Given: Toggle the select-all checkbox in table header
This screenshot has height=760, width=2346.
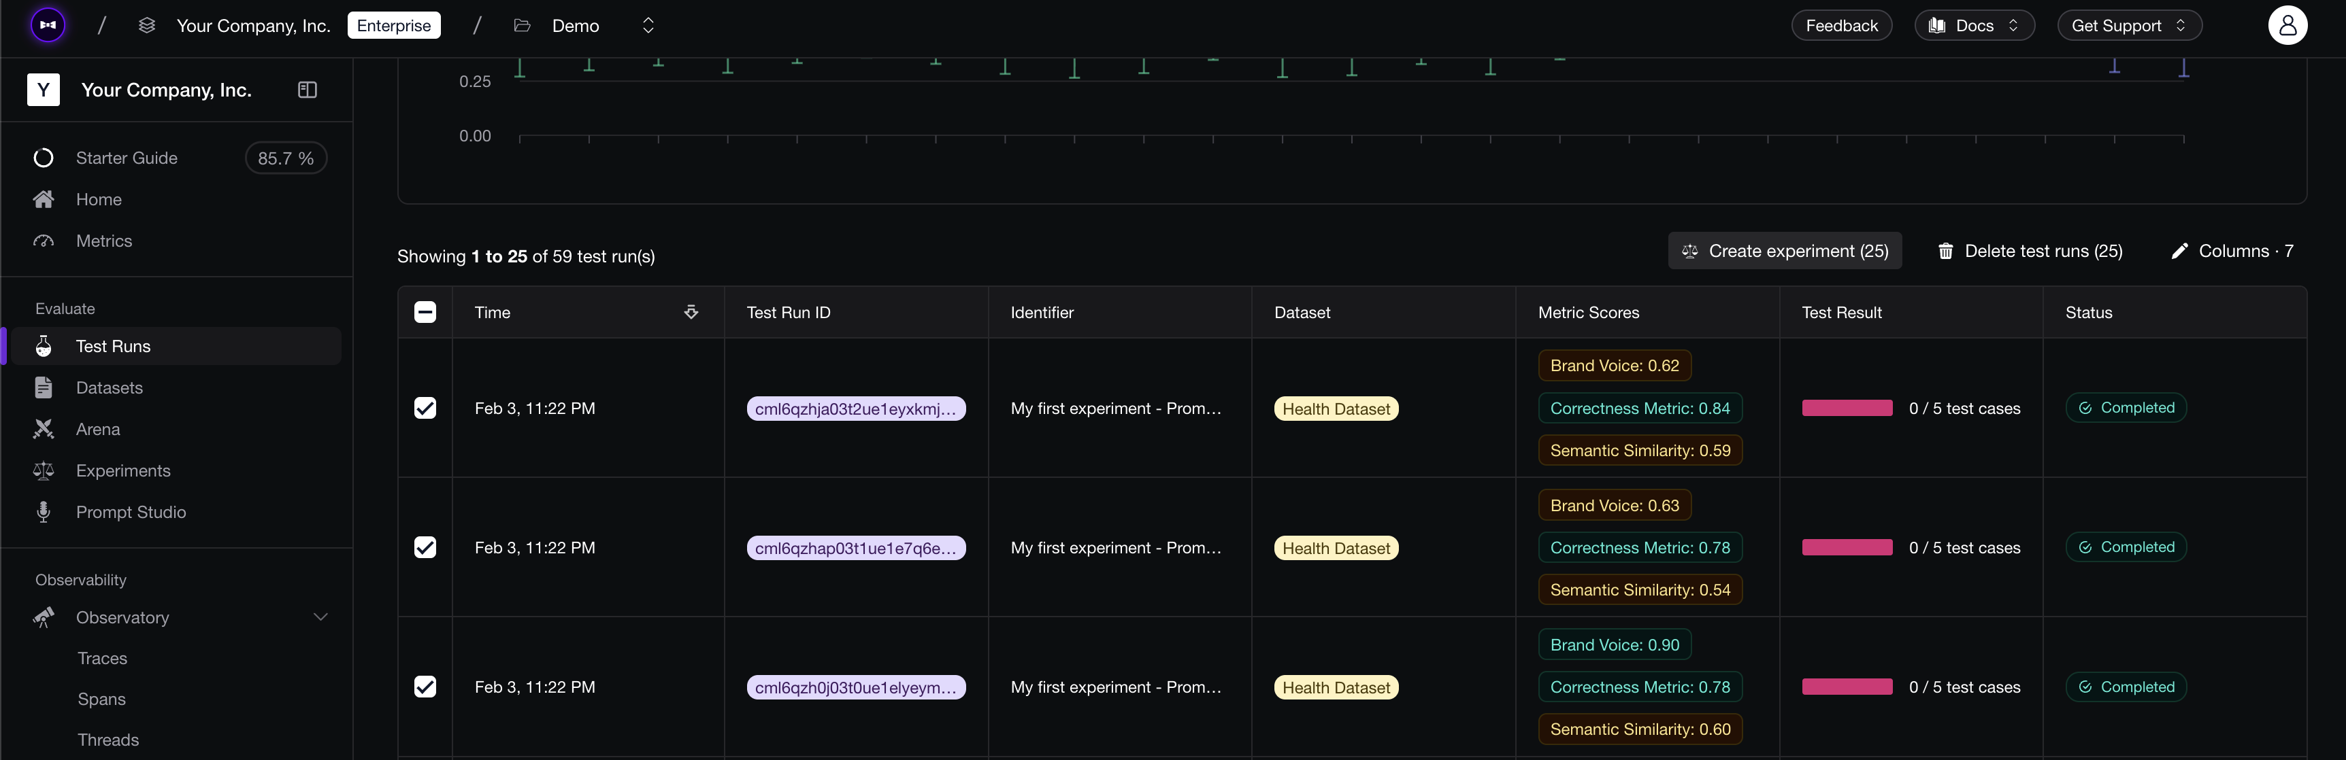Looking at the screenshot, I should point(425,312).
